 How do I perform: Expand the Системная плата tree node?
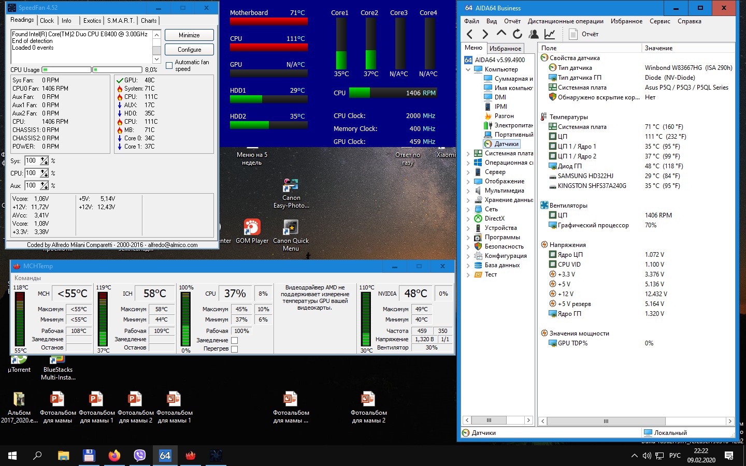tap(468, 153)
